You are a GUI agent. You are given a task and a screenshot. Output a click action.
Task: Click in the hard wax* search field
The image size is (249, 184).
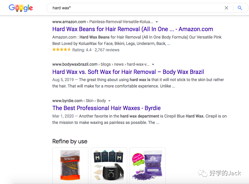click(x=133, y=8)
